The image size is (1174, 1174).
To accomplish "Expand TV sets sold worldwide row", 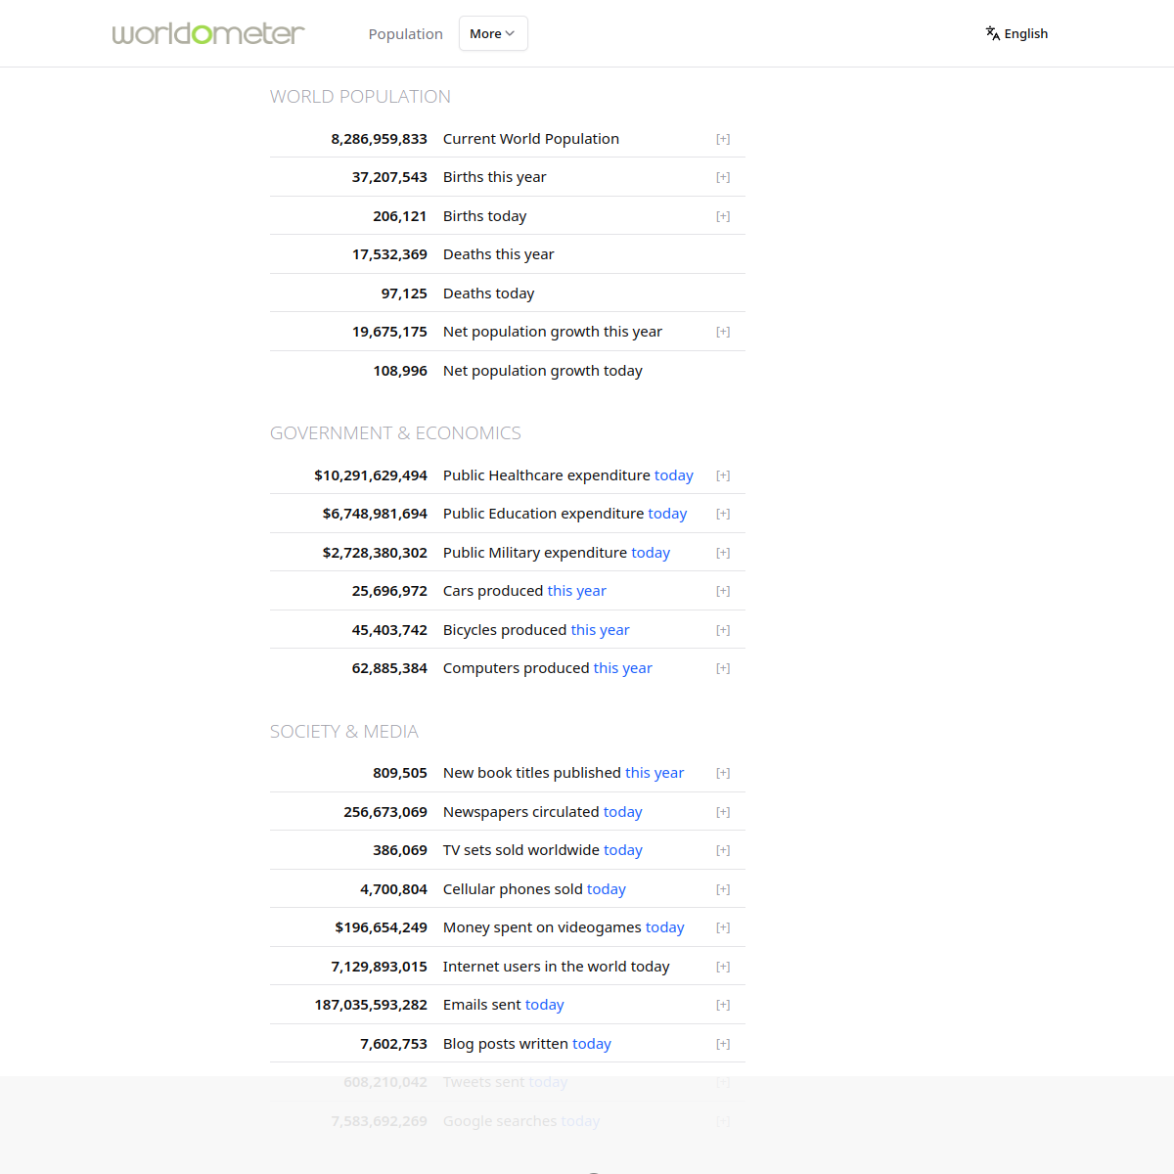I will [x=723, y=850].
